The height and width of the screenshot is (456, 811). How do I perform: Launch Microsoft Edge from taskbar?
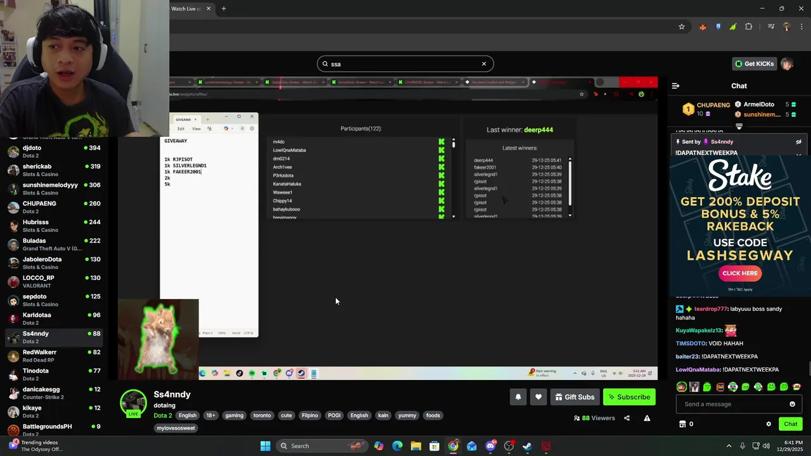(397, 446)
